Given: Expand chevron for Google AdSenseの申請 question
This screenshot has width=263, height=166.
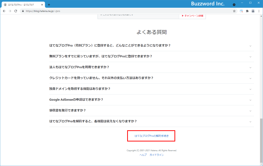Looking at the screenshot, I should point(250,100).
